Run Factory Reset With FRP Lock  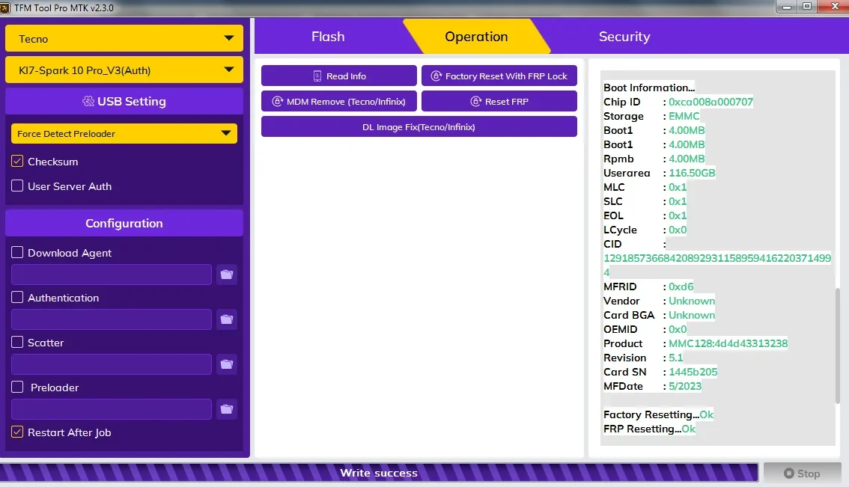(499, 76)
